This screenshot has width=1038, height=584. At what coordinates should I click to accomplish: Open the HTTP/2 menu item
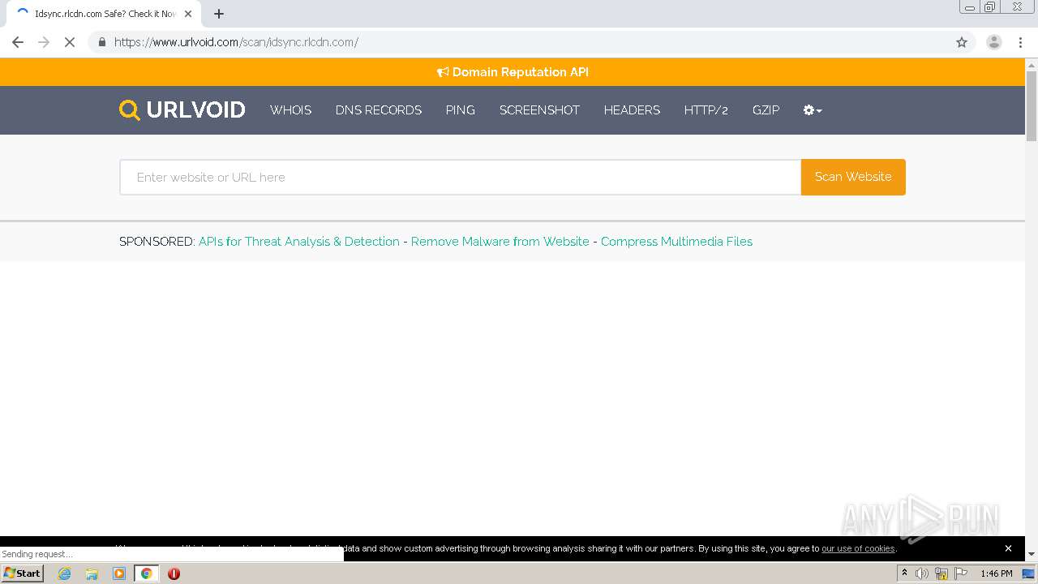[706, 110]
